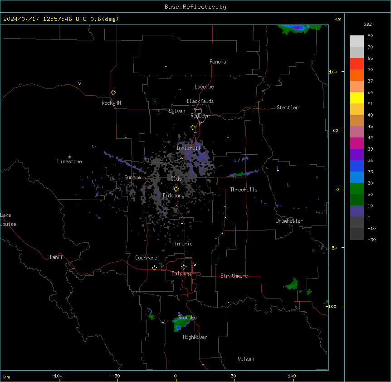Click the asterisk marker east of Innisfail
Viewport: 391px width, 382px height.
click(x=228, y=137)
